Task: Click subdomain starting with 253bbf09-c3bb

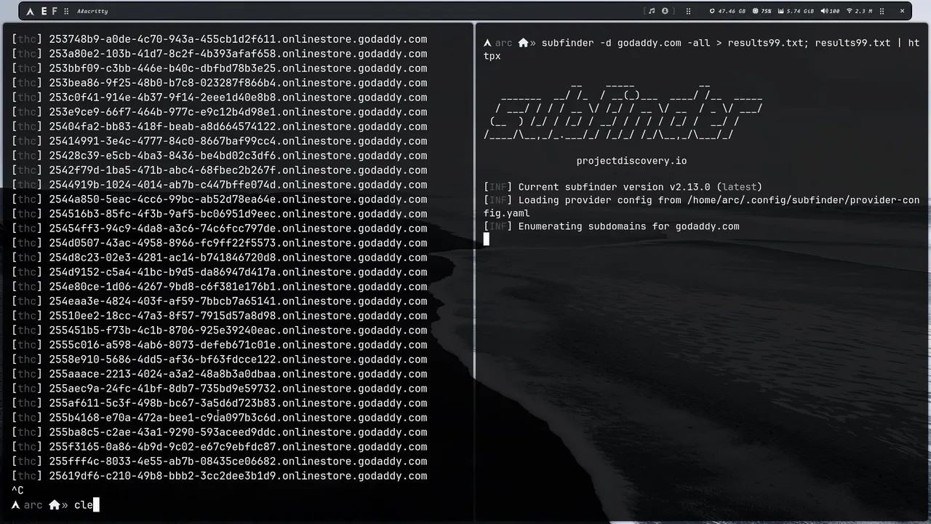Action: tap(238, 68)
